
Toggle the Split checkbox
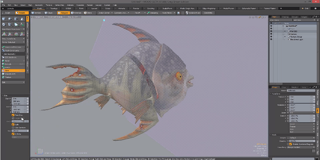pos(13,124)
